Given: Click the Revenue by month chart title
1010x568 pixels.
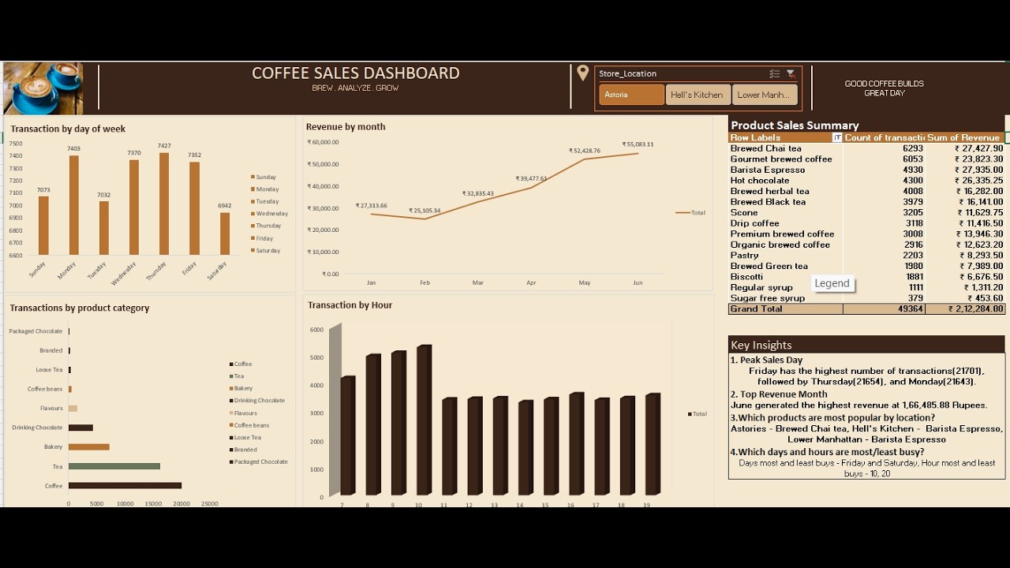Looking at the screenshot, I should point(346,126).
